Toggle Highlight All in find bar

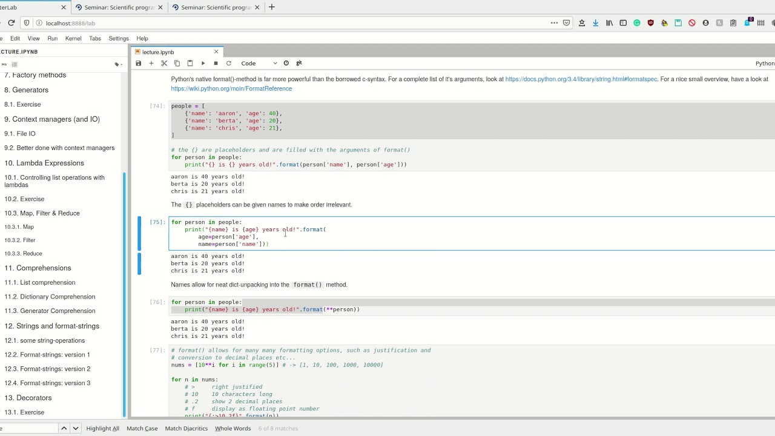[102, 428]
